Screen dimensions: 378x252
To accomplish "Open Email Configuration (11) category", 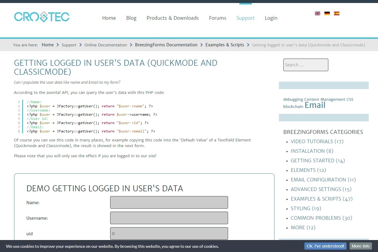I will pyautogui.click(x=323, y=180).
